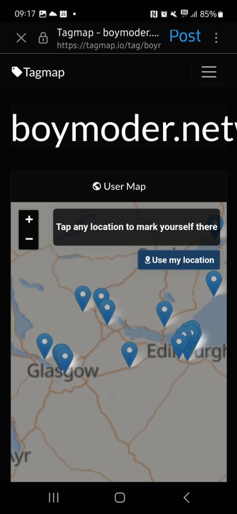This screenshot has height=514, width=237.
Task: Open the three-dot browser overflow menu
Action: coord(216,38)
